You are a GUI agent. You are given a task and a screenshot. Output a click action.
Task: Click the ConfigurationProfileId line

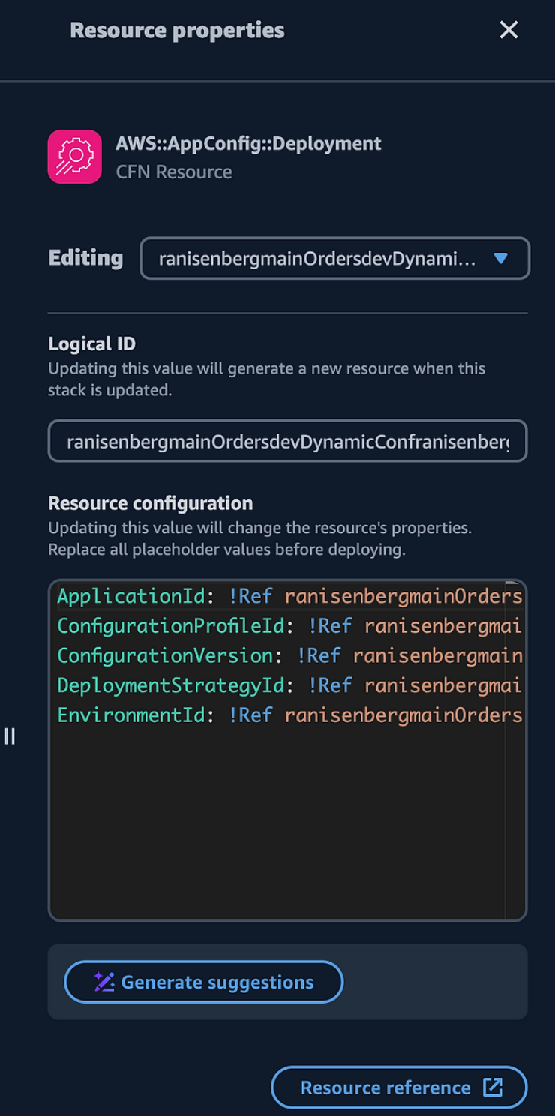point(289,625)
